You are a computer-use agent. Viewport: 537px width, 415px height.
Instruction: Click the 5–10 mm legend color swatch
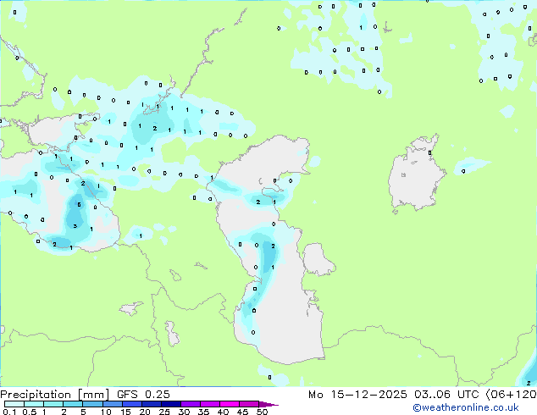(x=93, y=404)
